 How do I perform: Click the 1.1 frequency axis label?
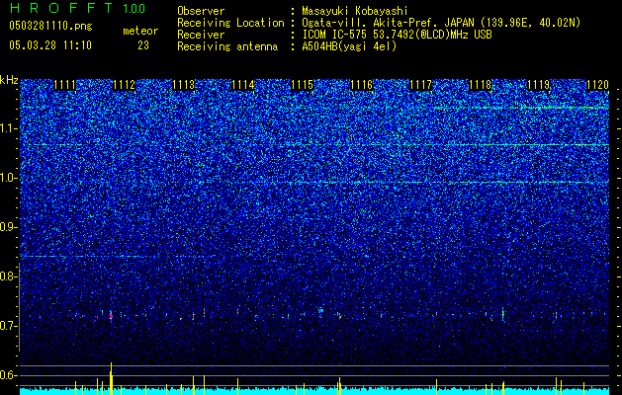pos(8,128)
